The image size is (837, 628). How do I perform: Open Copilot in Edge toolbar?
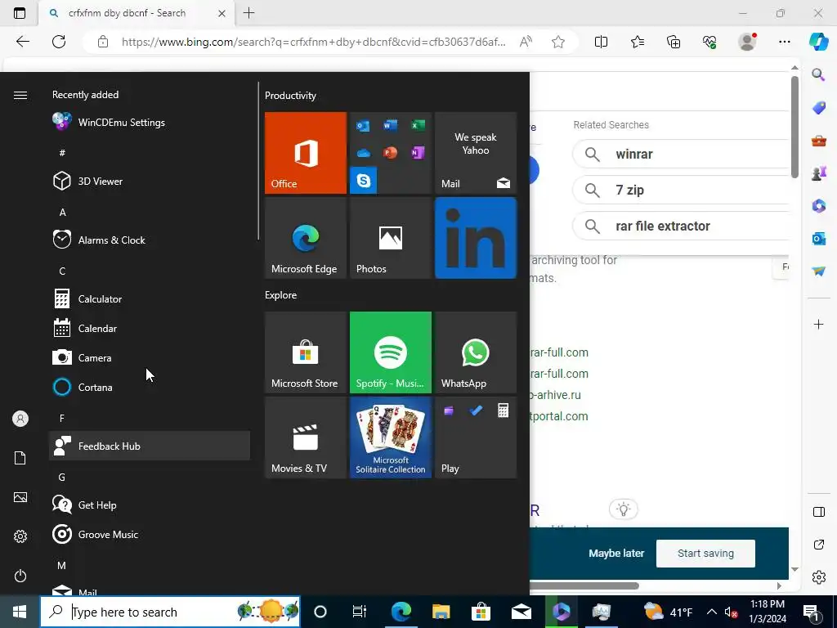pos(818,42)
